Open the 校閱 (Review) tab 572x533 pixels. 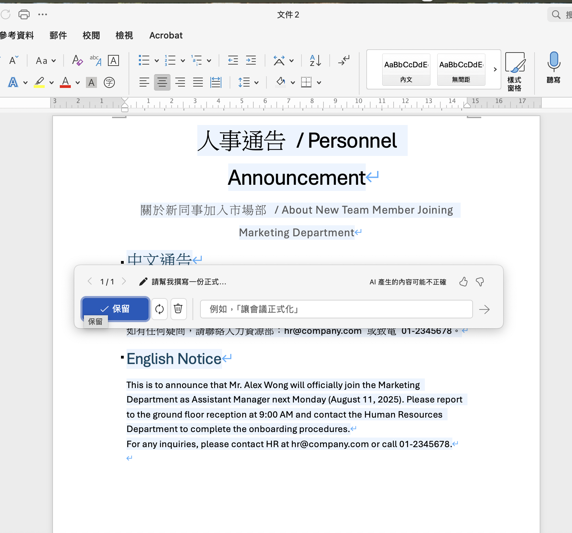[91, 35]
